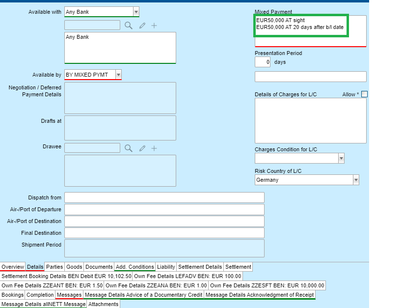
Task: Click the pencil edit icon in Drawee row
Action: click(x=142, y=148)
